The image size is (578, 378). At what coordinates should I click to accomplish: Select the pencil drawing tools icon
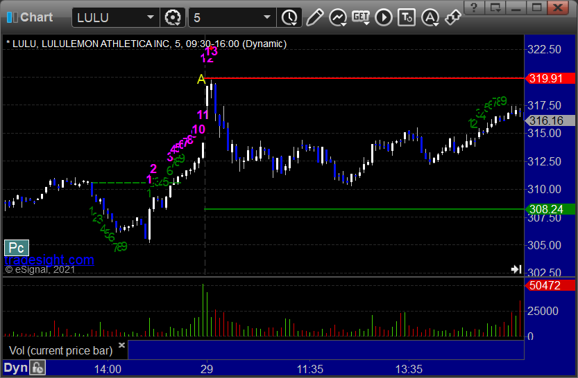tap(314, 17)
